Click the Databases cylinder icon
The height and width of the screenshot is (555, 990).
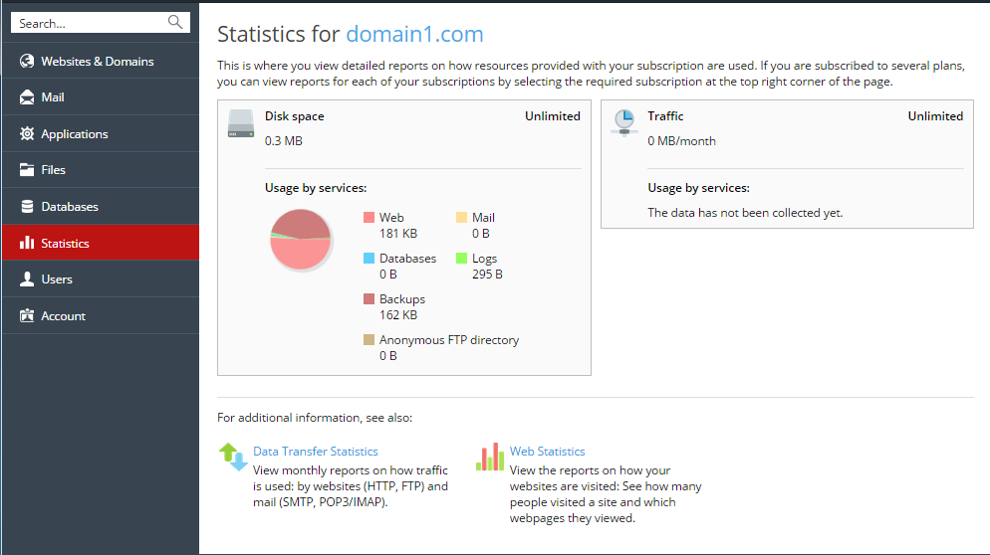click(27, 206)
